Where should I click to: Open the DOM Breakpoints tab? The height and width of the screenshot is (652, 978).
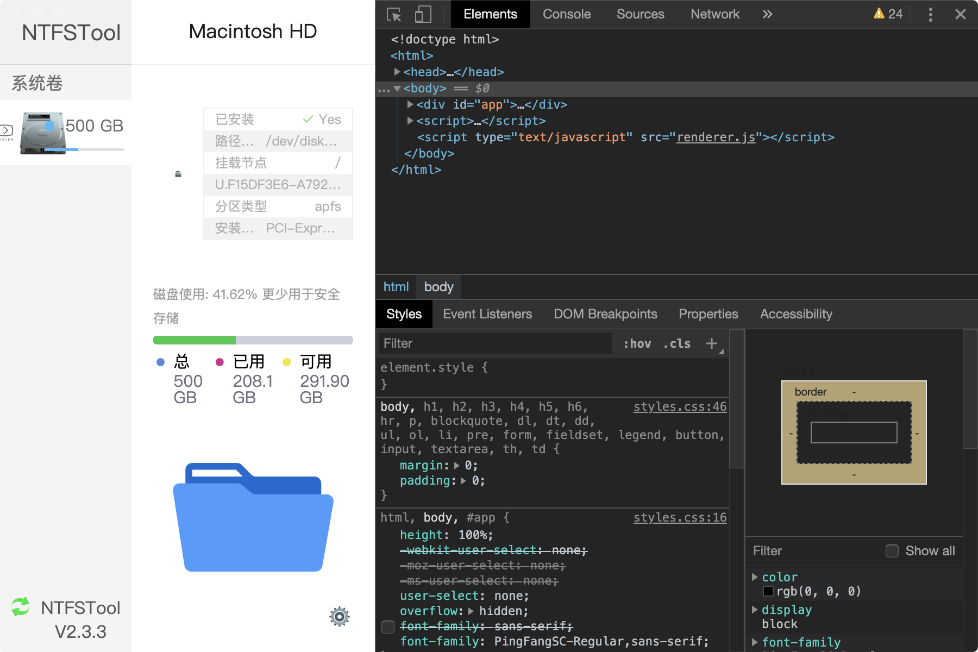tap(605, 314)
